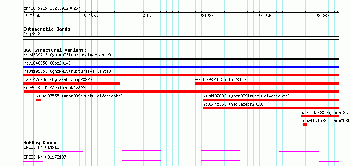350x166 pixels.
Task: Click the nsv4191053 label text
Action: click(67, 71)
